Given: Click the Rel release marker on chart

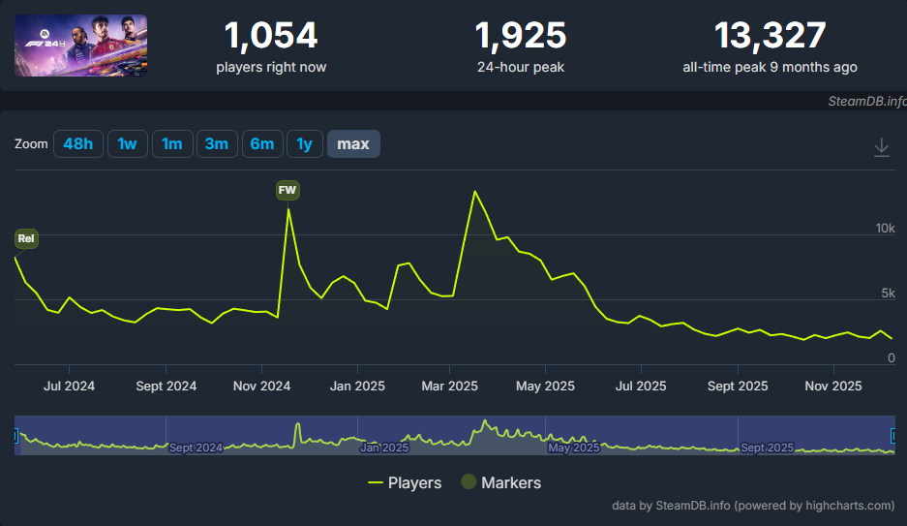Looking at the screenshot, I should point(26,238).
